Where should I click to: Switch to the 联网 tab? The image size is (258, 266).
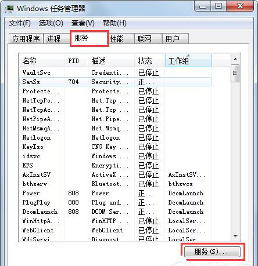148,39
